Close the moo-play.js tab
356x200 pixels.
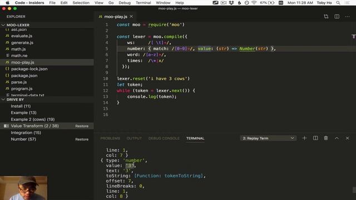[x=131, y=17]
